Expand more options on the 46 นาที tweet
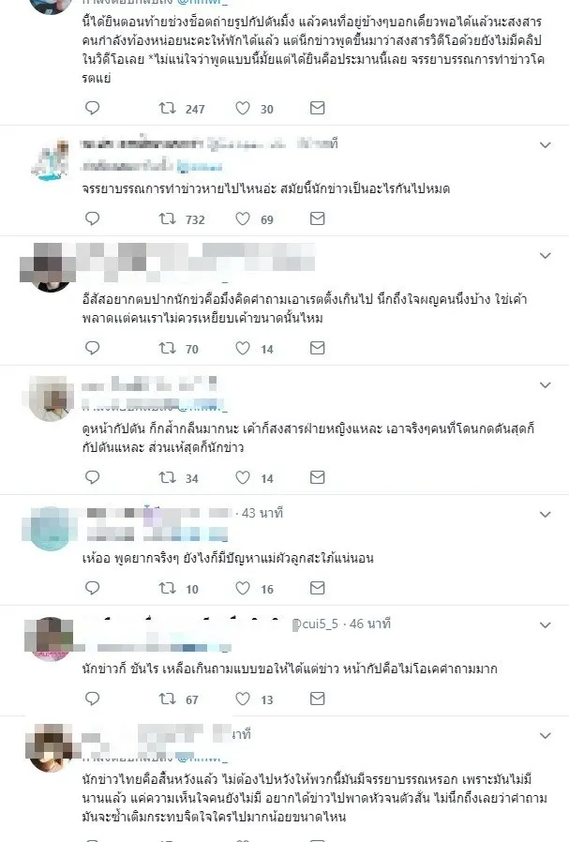 point(545,625)
